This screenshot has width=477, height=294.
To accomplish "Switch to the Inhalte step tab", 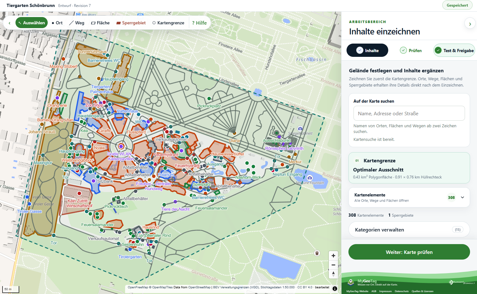I will click(367, 50).
